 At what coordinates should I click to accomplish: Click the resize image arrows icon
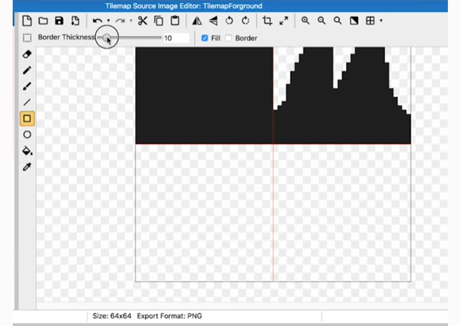pyautogui.click(x=283, y=21)
